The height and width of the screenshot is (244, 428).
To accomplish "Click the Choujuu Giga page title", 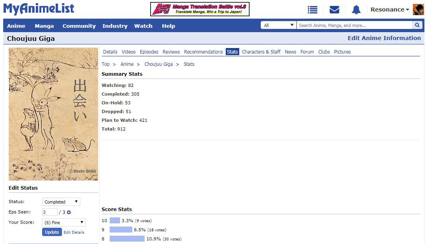I will point(31,38).
